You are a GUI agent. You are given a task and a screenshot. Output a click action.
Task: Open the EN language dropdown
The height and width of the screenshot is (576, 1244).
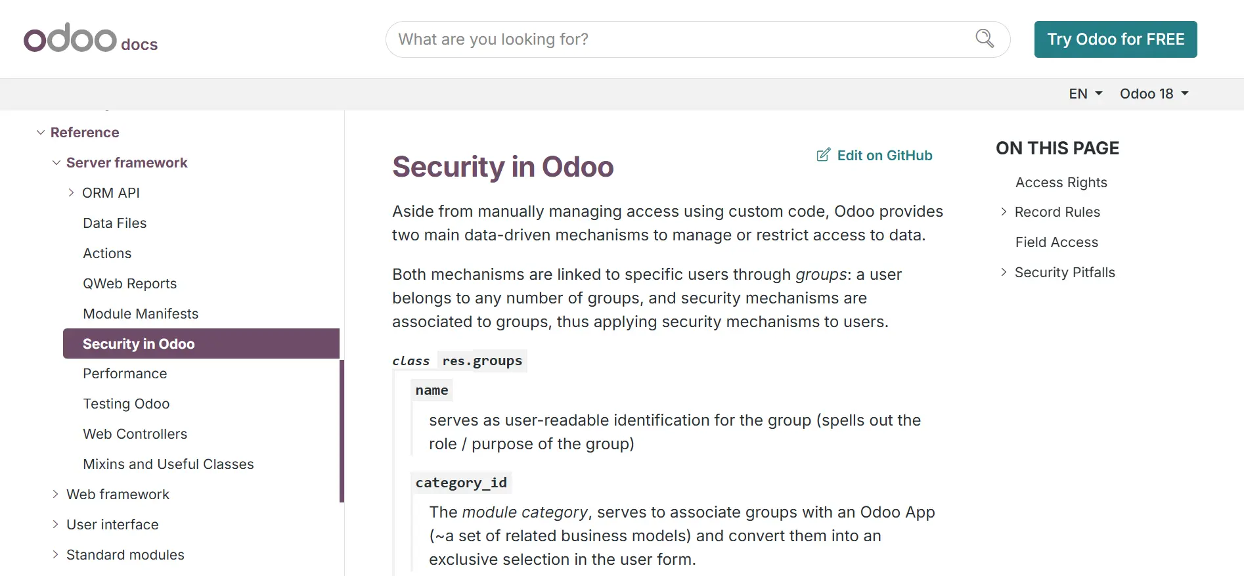[x=1085, y=94]
